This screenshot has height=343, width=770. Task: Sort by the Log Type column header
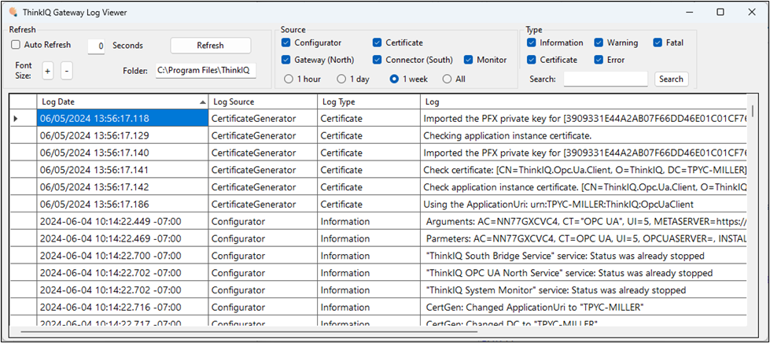tap(369, 102)
